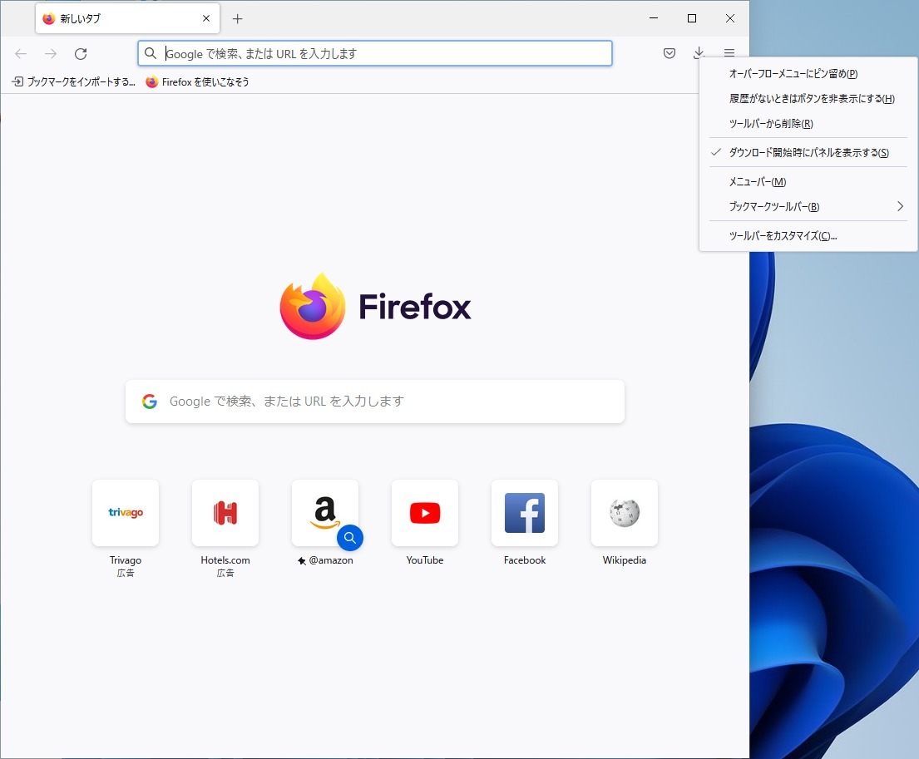Choose ツールバーから削除 from context menu
The width and height of the screenshot is (919, 759).
tap(808, 124)
